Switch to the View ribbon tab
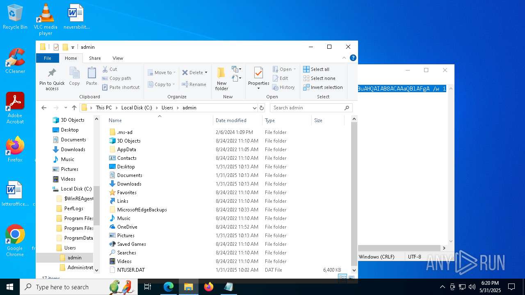This screenshot has height=295, width=525. click(118, 58)
